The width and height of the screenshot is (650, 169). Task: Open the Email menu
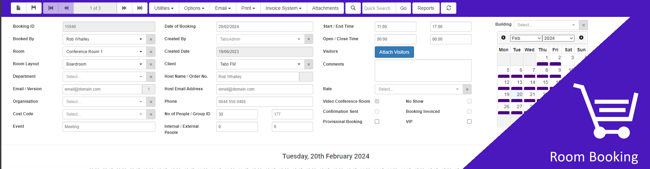pos(223,8)
